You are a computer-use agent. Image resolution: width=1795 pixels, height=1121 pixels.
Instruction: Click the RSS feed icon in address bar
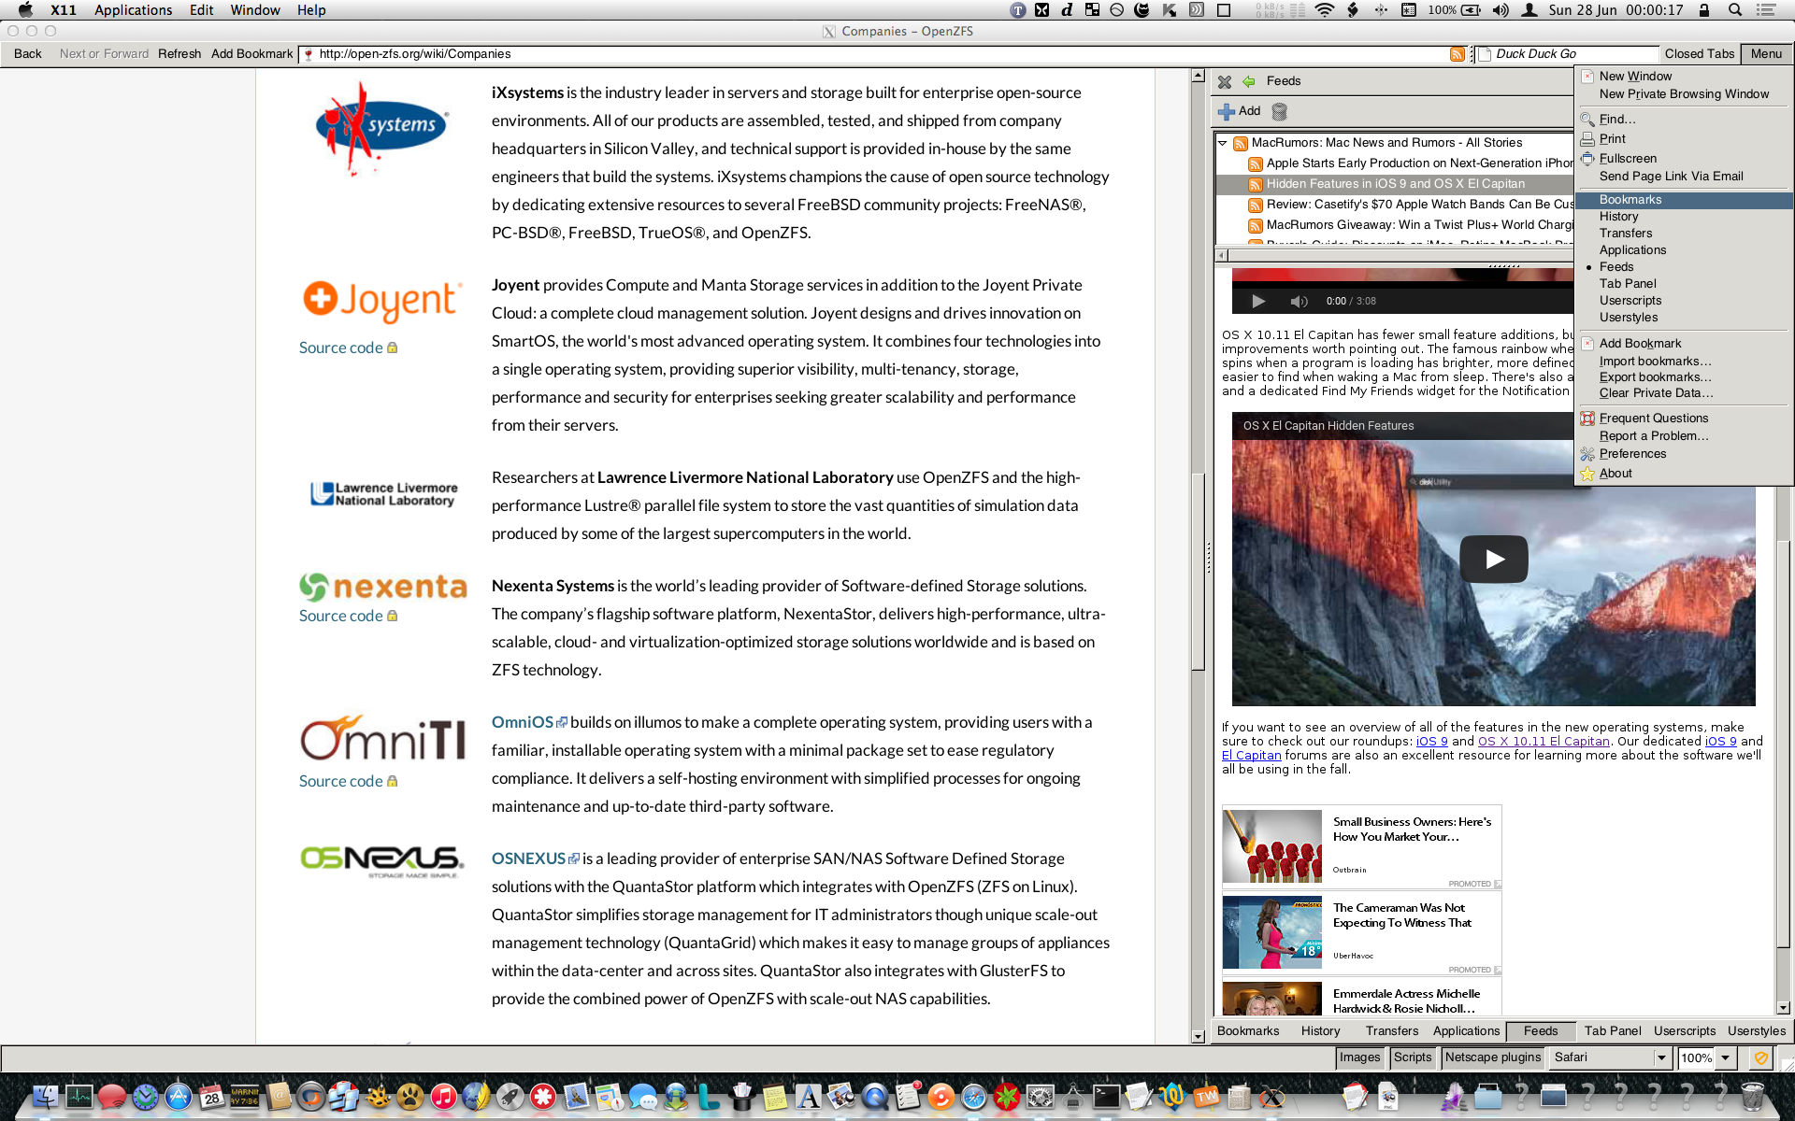tap(1457, 54)
